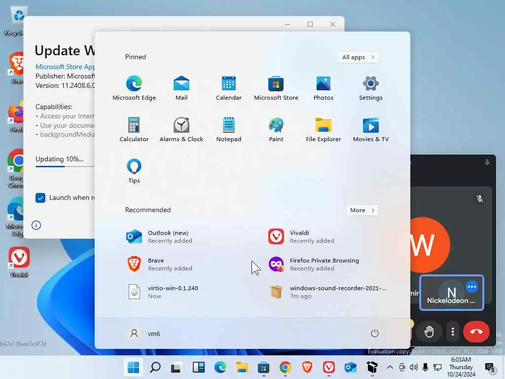Open the vm6 user account menu
The height and width of the screenshot is (379, 505).
(x=144, y=334)
